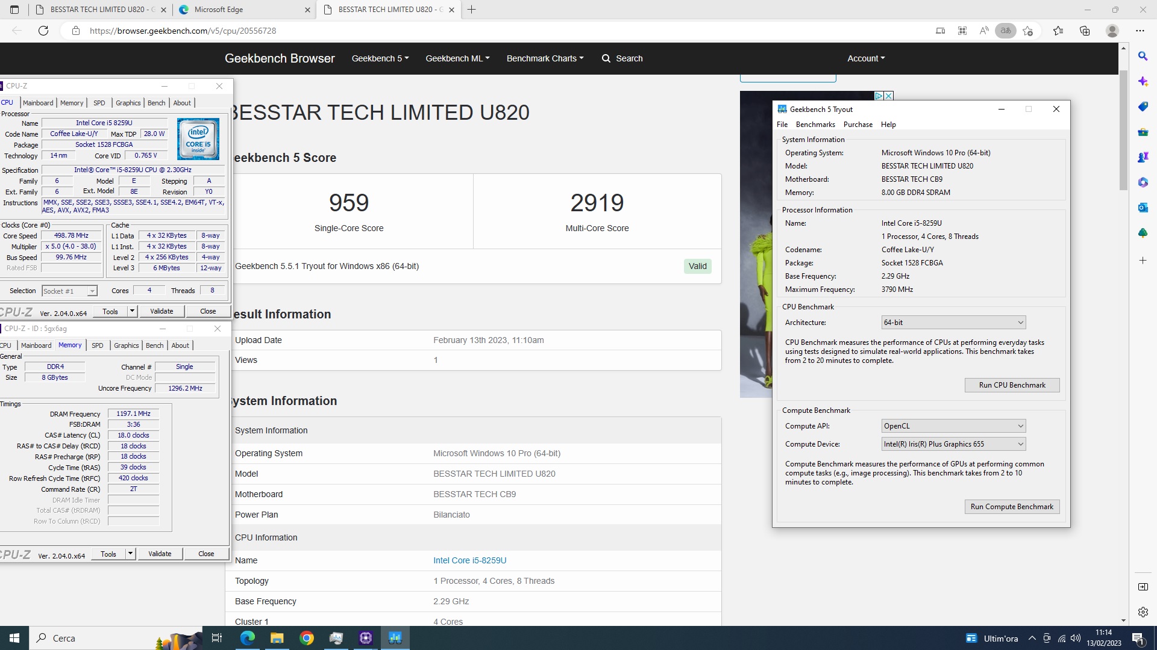The width and height of the screenshot is (1157, 650).
Task: Expand Benchmark Charts dropdown
Action: click(x=545, y=58)
